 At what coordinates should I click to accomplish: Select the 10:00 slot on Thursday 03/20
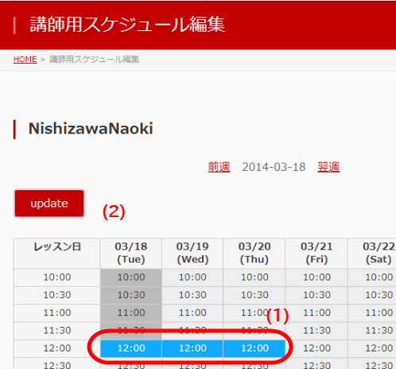tap(254, 278)
